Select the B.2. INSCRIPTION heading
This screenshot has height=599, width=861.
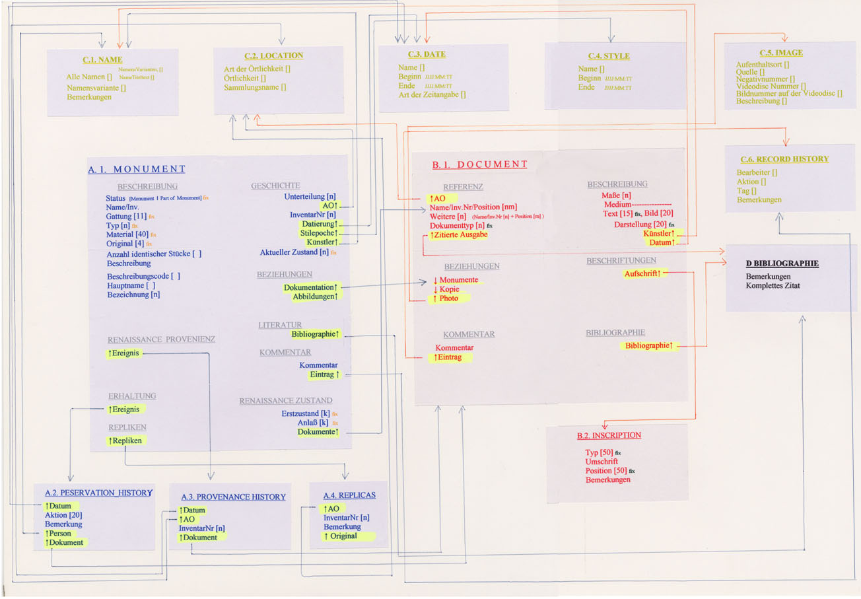[x=609, y=436]
